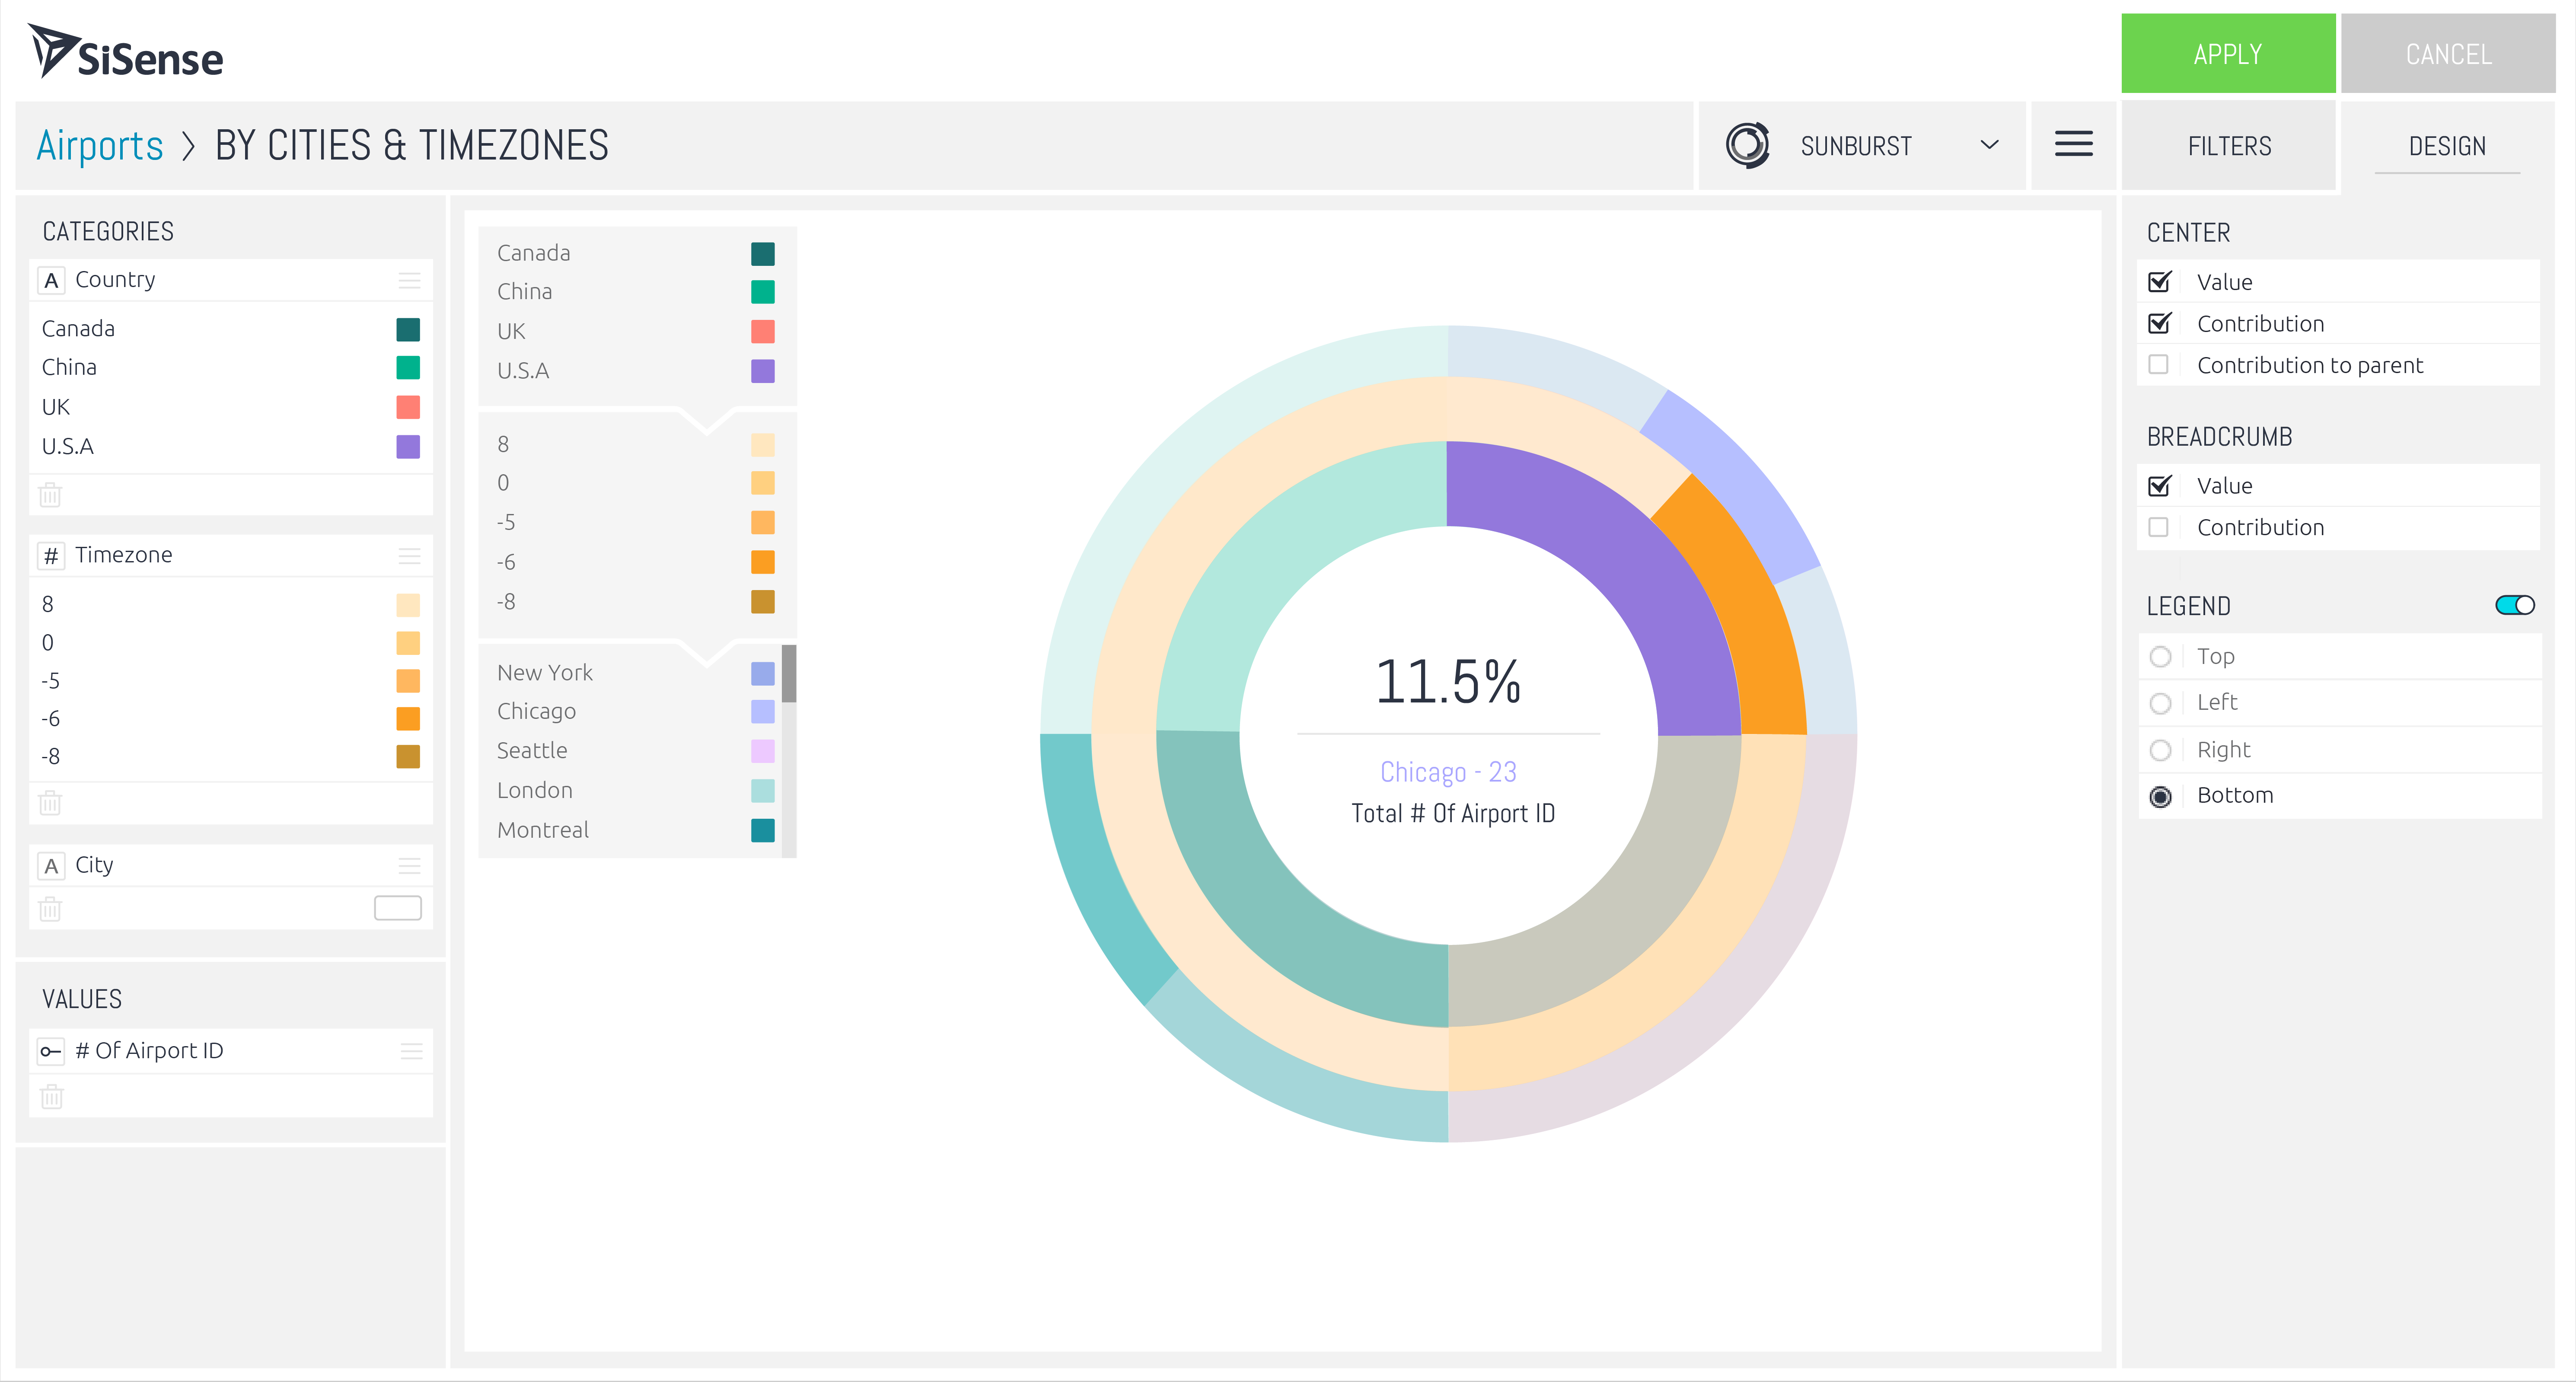The width and height of the screenshot is (2576, 1382).
Task: Click the -5 entry in chart legend
Action: (x=506, y=522)
